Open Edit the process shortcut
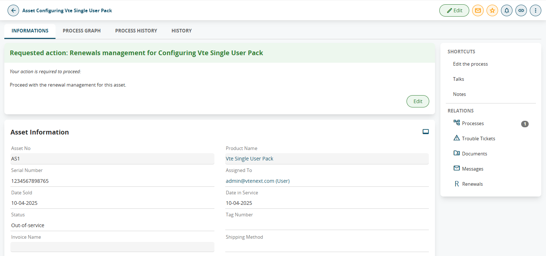This screenshot has height=256, width=546. coord(470,64)
